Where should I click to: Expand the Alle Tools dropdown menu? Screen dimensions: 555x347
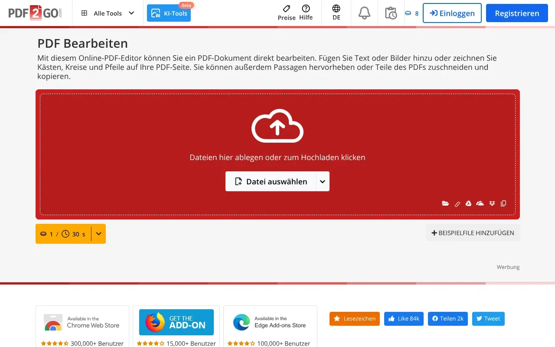pos(108,13)
